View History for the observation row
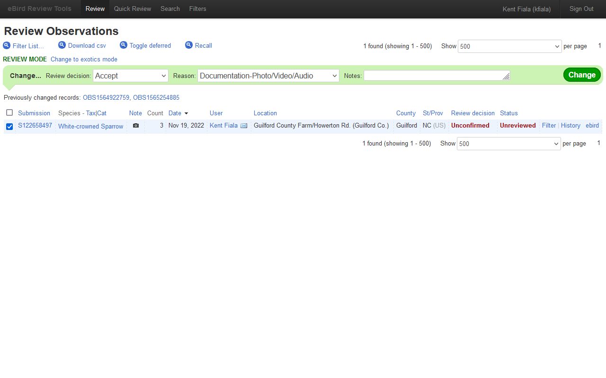The image size is (606, 378). tap(570, 126)
